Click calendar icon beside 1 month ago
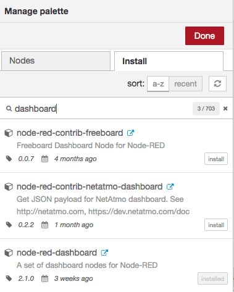The image size is (234, 292). (x=44, y=225)
